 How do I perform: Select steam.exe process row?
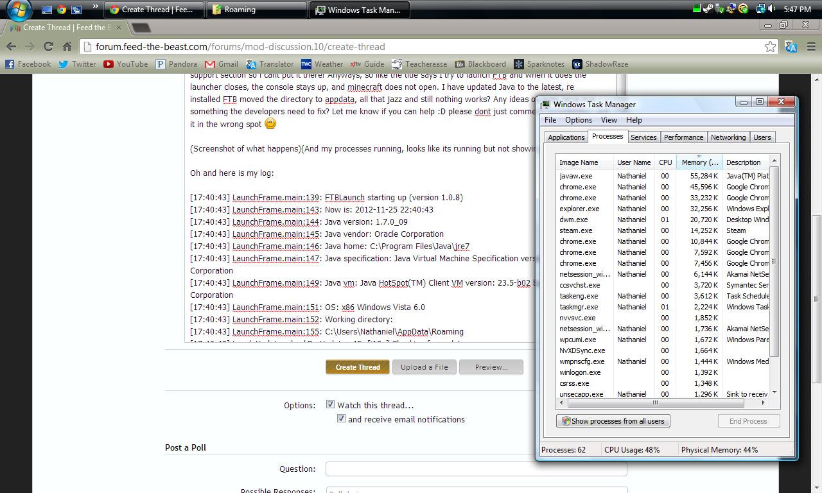pos(662,230)
